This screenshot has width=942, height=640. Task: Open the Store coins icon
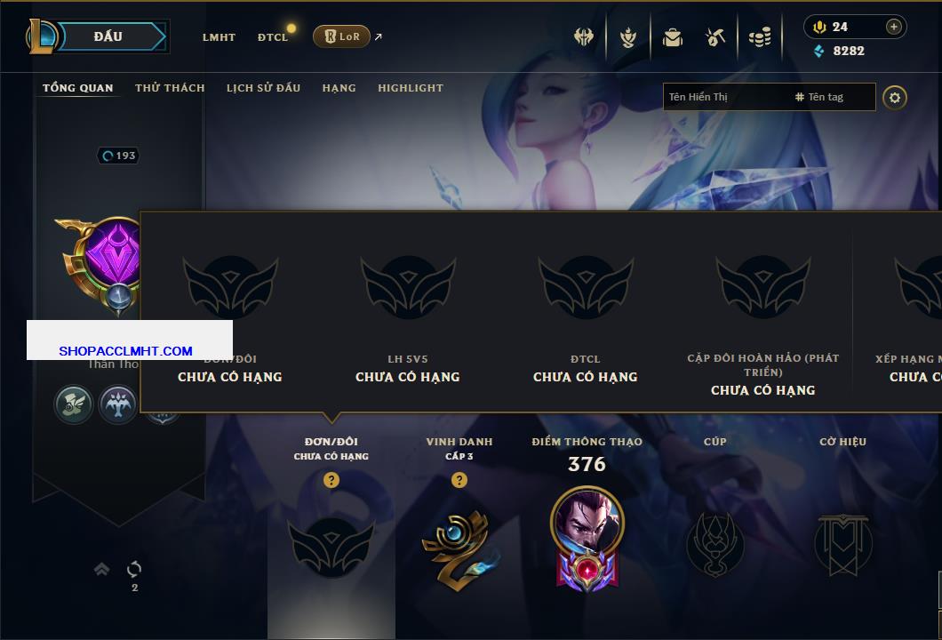(760, 37)
